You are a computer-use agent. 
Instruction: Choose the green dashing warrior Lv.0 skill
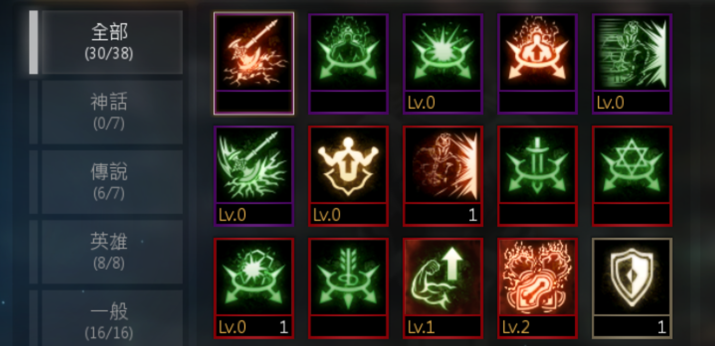(x=632, y=64)
